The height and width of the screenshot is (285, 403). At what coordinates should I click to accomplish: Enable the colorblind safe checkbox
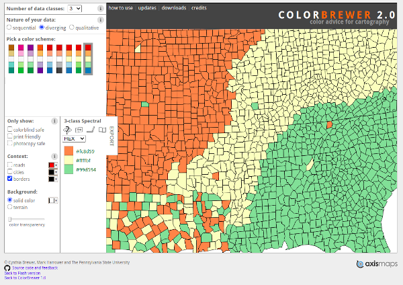pyautogui.click(x=10, y=129)
